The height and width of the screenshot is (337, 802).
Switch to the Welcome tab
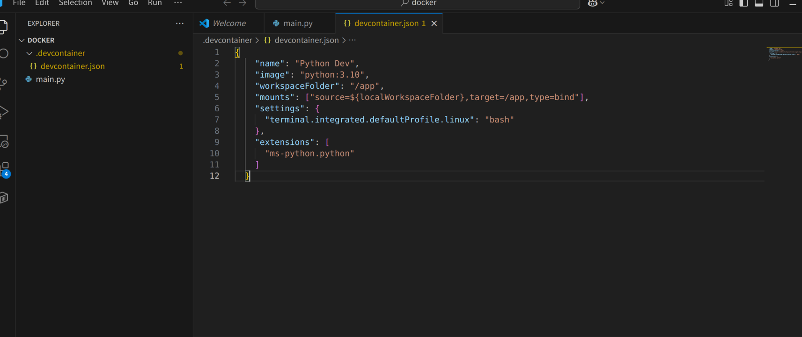pyautogui.click(x=229, y=23)
